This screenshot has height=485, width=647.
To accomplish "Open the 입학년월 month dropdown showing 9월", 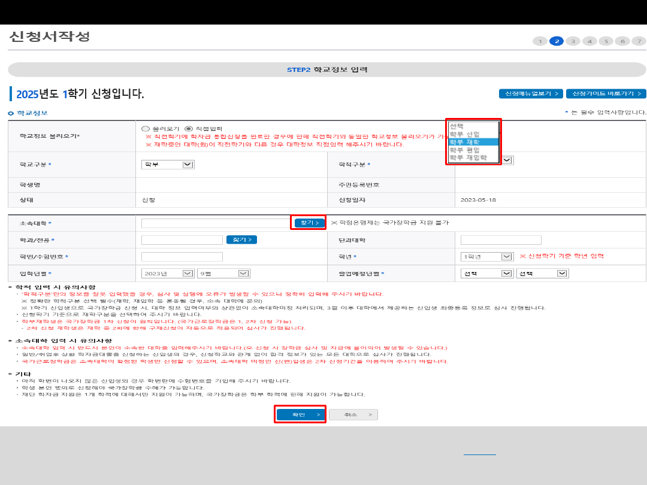I will (x=223, y=273).
